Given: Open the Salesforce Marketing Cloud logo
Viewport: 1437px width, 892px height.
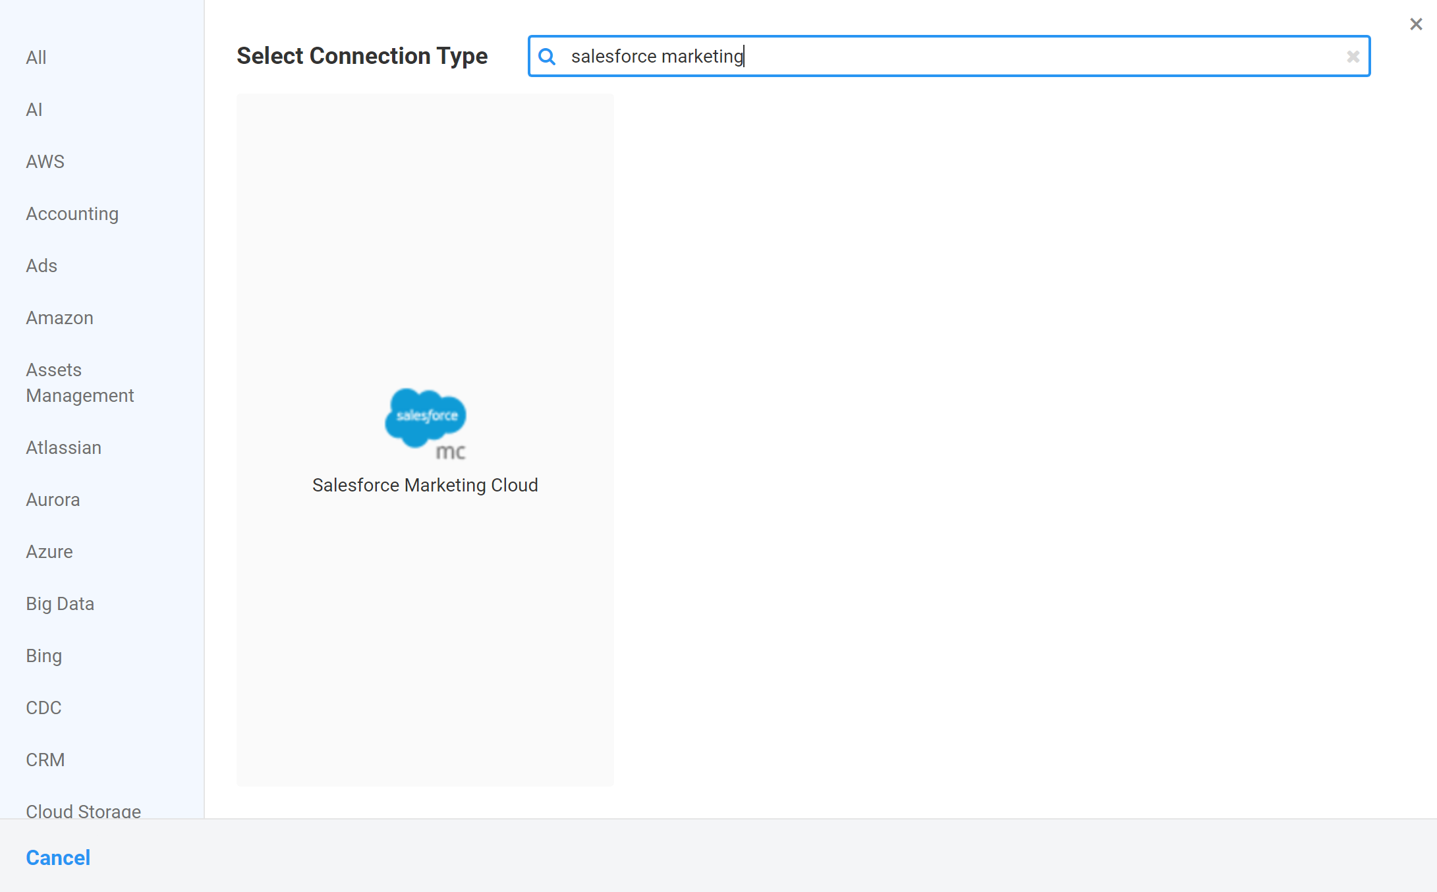Looking at the screenshot, I should [426, 424].
